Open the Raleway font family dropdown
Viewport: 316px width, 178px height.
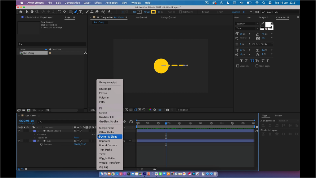tap(247, 23)
